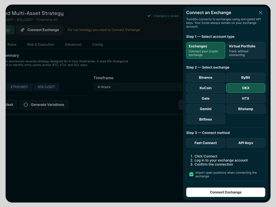This screenshot has height=207, width=276.
Task: Choose Gate exchange
Action: (x=206, y=99)
